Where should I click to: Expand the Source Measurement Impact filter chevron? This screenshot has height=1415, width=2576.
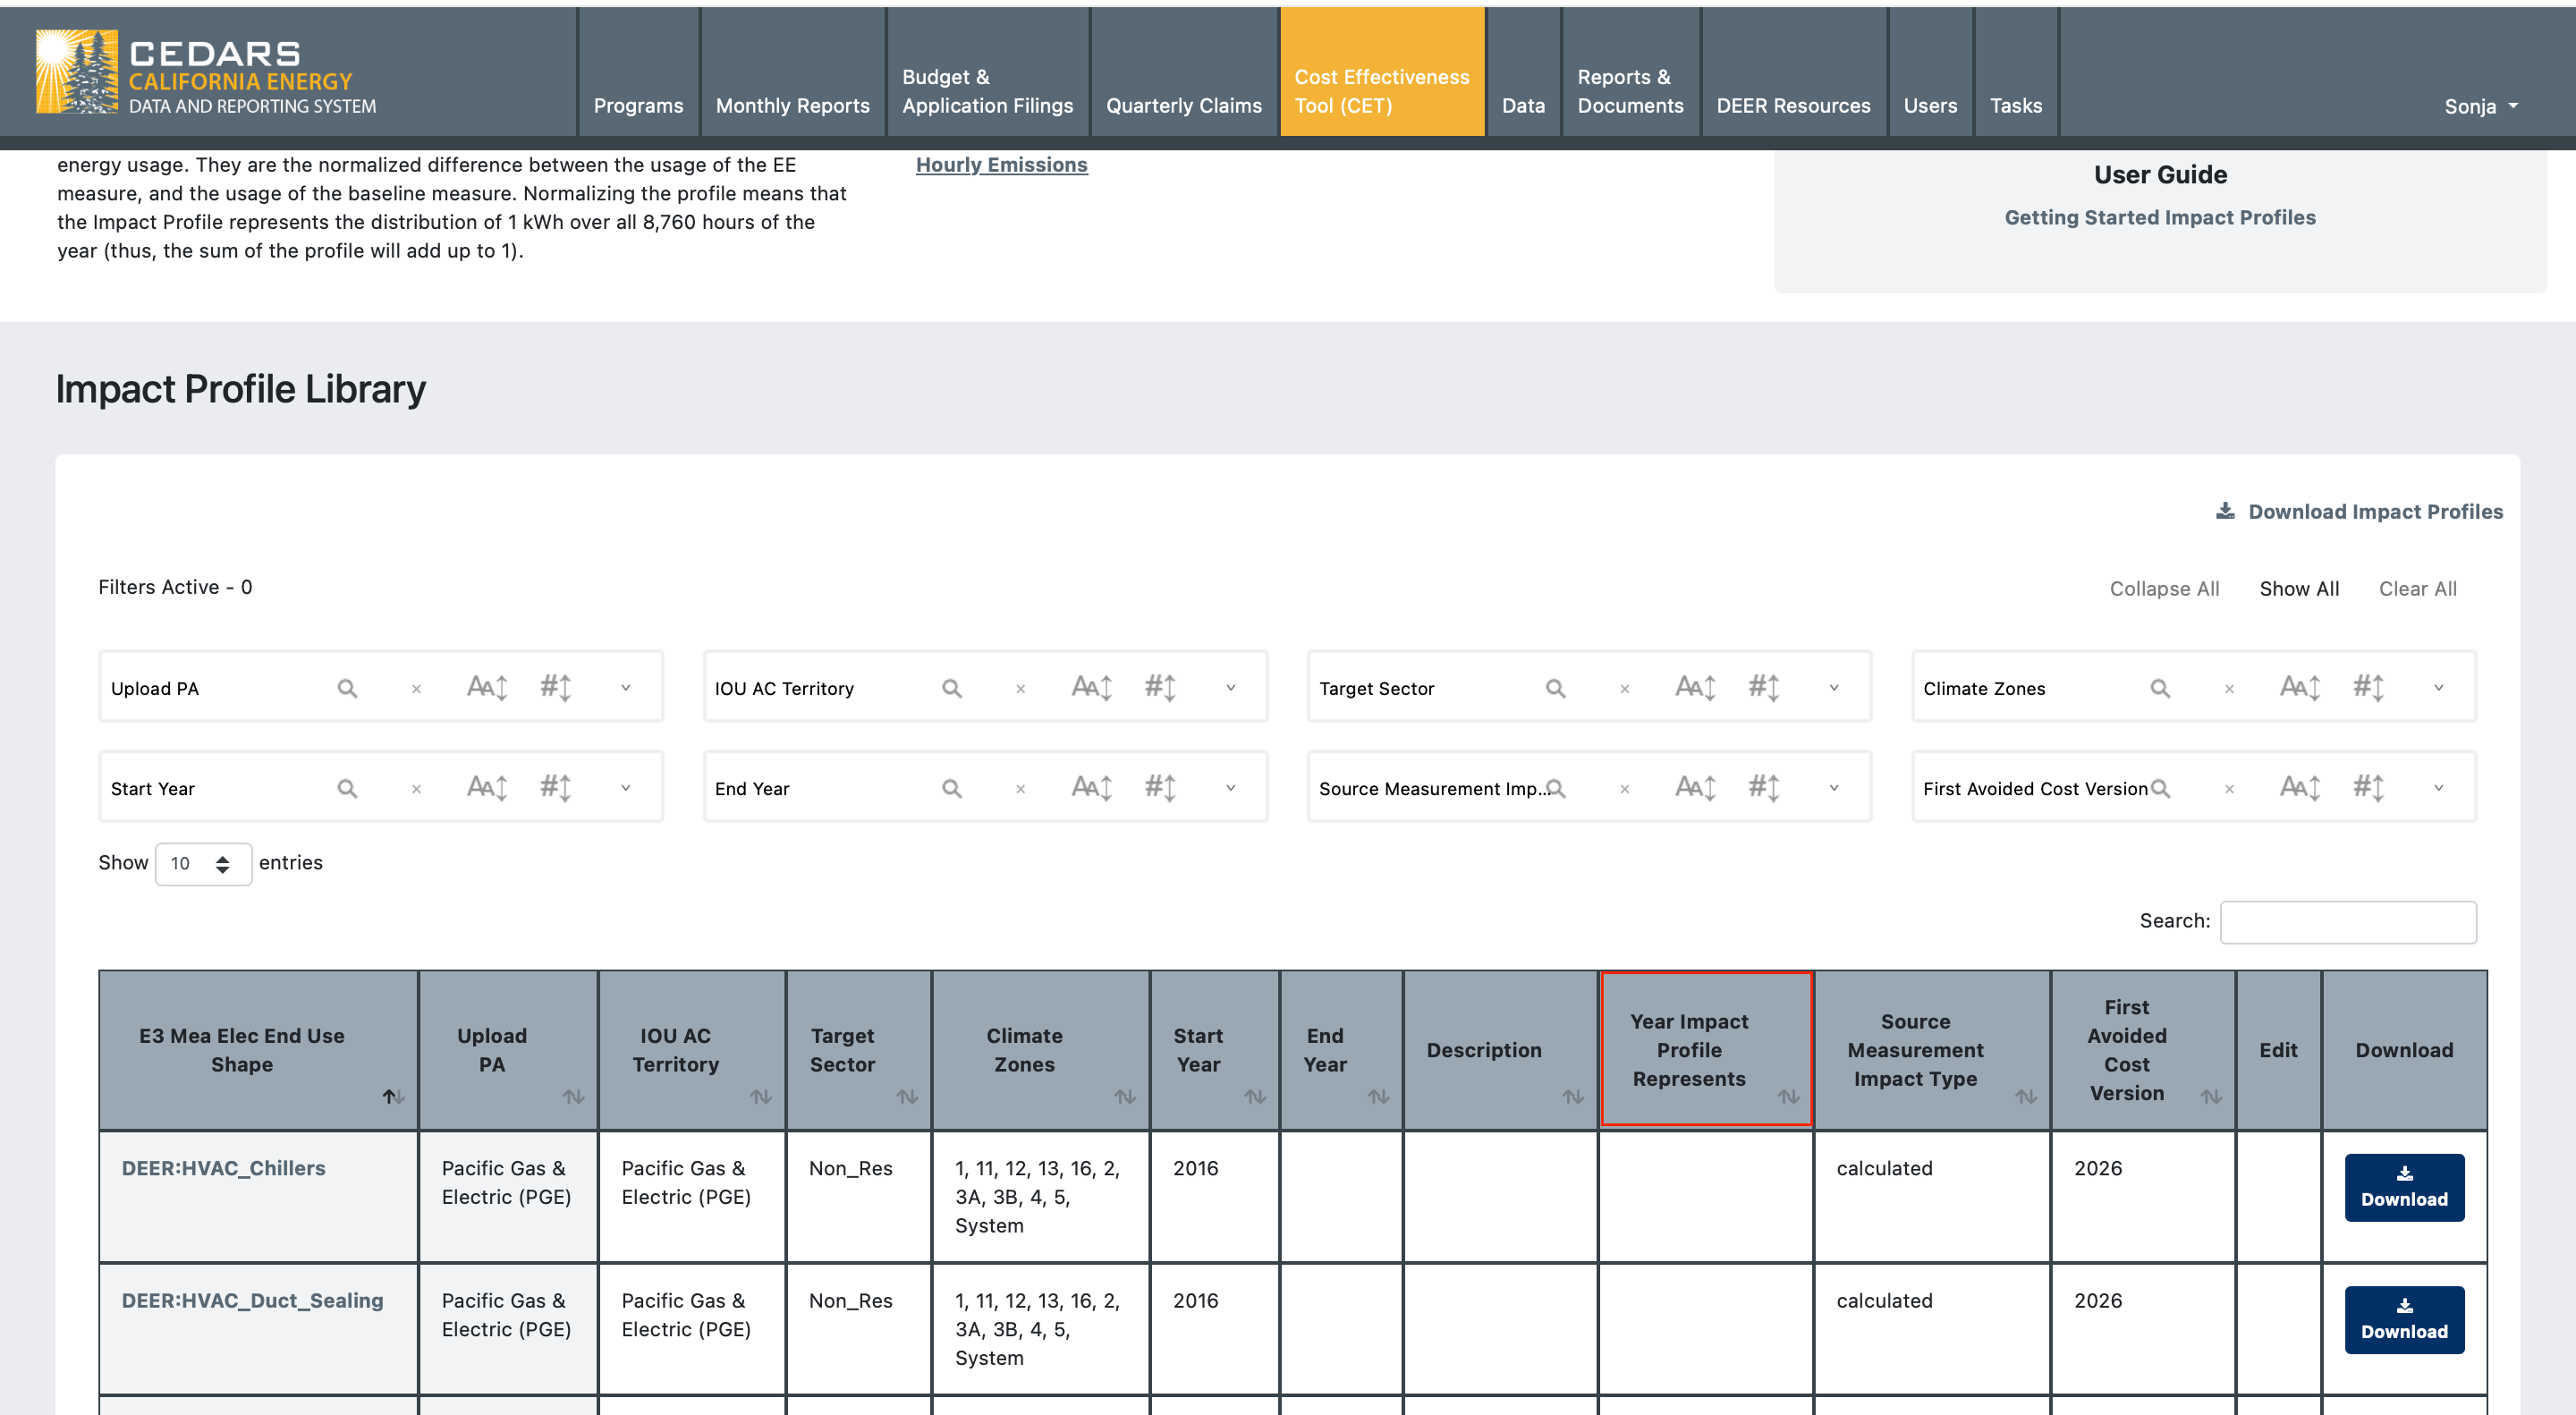1834,788
